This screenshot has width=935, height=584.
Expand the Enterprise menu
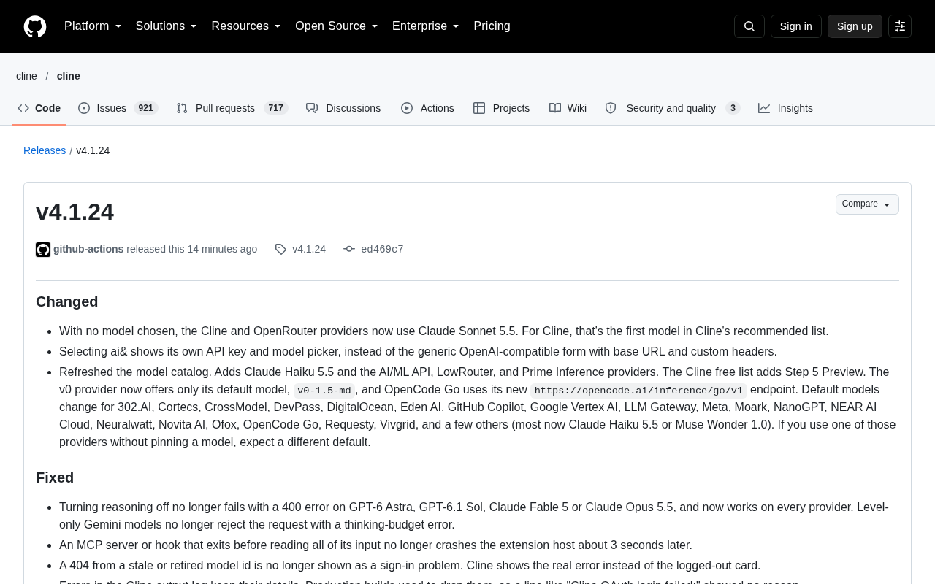click(x=426, y=26)
